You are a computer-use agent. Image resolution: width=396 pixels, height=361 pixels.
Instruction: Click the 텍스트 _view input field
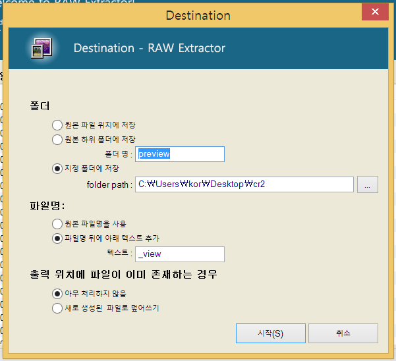180,254
